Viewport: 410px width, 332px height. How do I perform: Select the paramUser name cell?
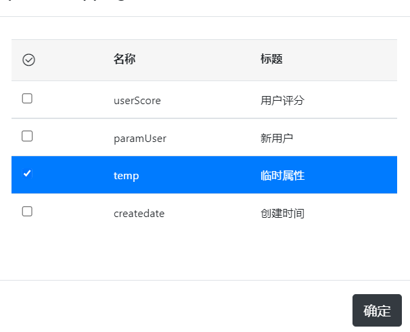coord(139,139)
